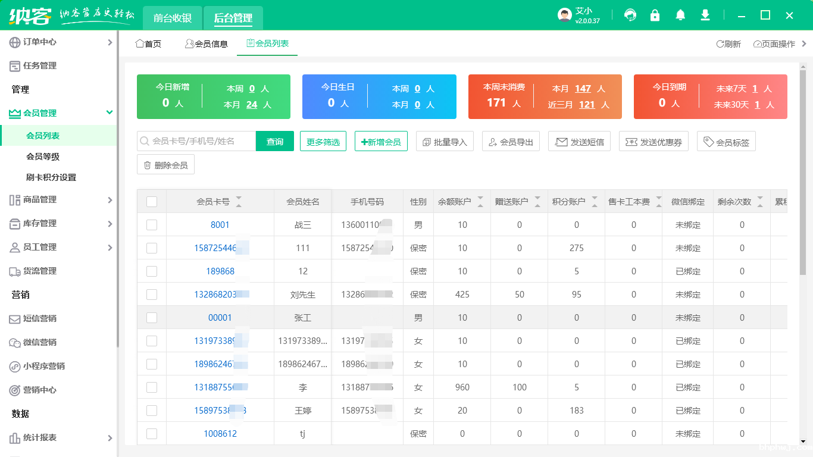Image resolution: width=813 pixels, height=457 pixels.
Task: Open customer service headset icon
Action: click(x=630, y=15)
